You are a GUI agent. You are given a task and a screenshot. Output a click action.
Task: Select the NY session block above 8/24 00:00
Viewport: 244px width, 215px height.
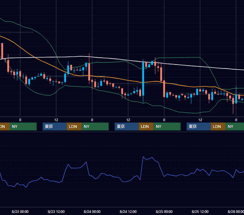coord(95,126)
